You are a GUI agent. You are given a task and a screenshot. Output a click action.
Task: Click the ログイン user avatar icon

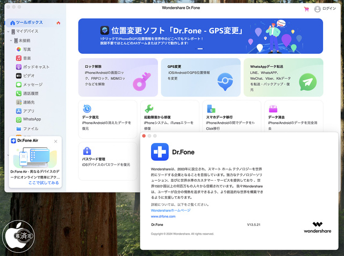[317, 9]
